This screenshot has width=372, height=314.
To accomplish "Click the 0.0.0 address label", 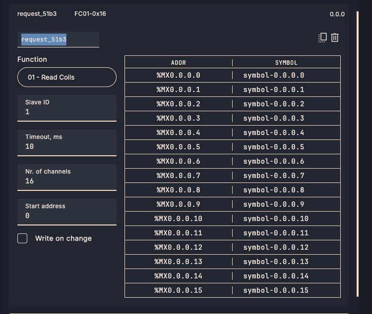I will click(x=337, y=14).
